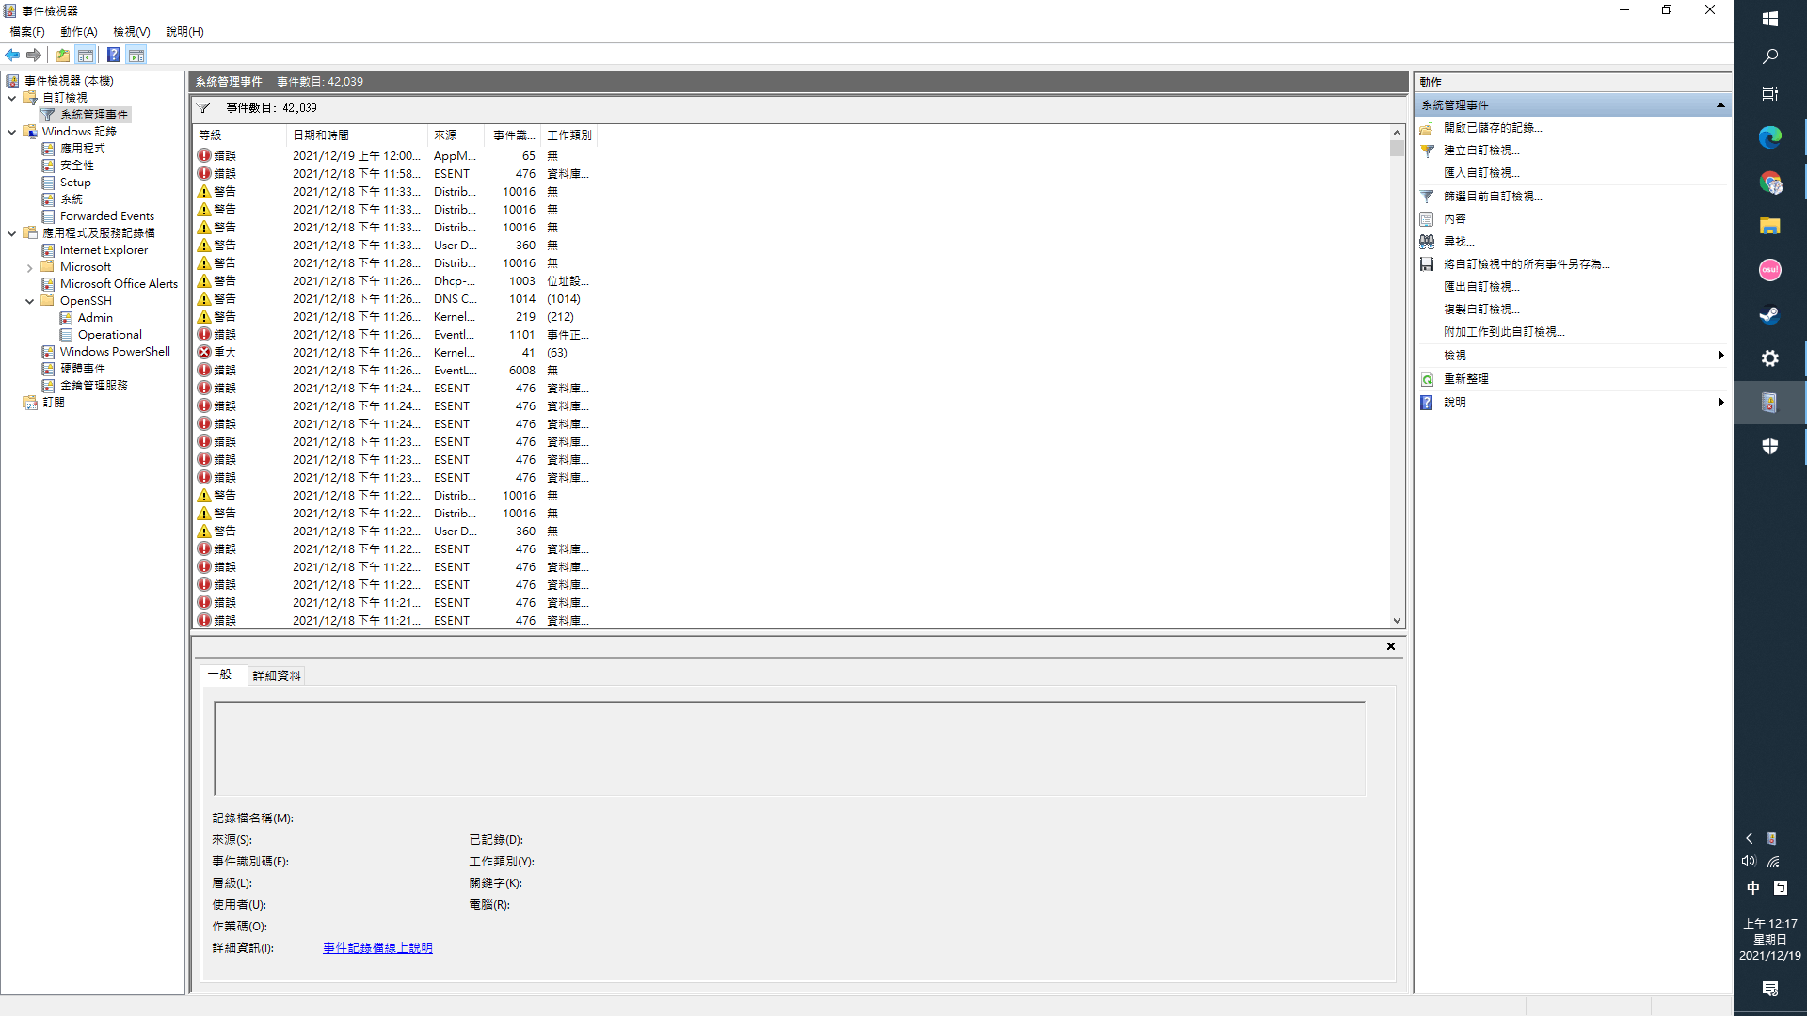Image resolution: width=1807 pixels, height=1016 pixels.
Task: Collapse 應用程式及服務記錄檔 tree node
Action: point(11,233)
